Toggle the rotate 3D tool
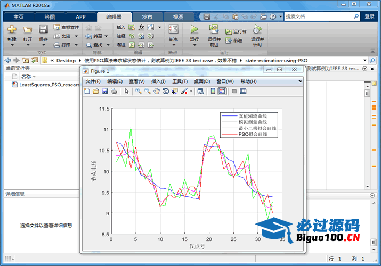Viewport: 381px width, 266px height. tap(166, 91)
